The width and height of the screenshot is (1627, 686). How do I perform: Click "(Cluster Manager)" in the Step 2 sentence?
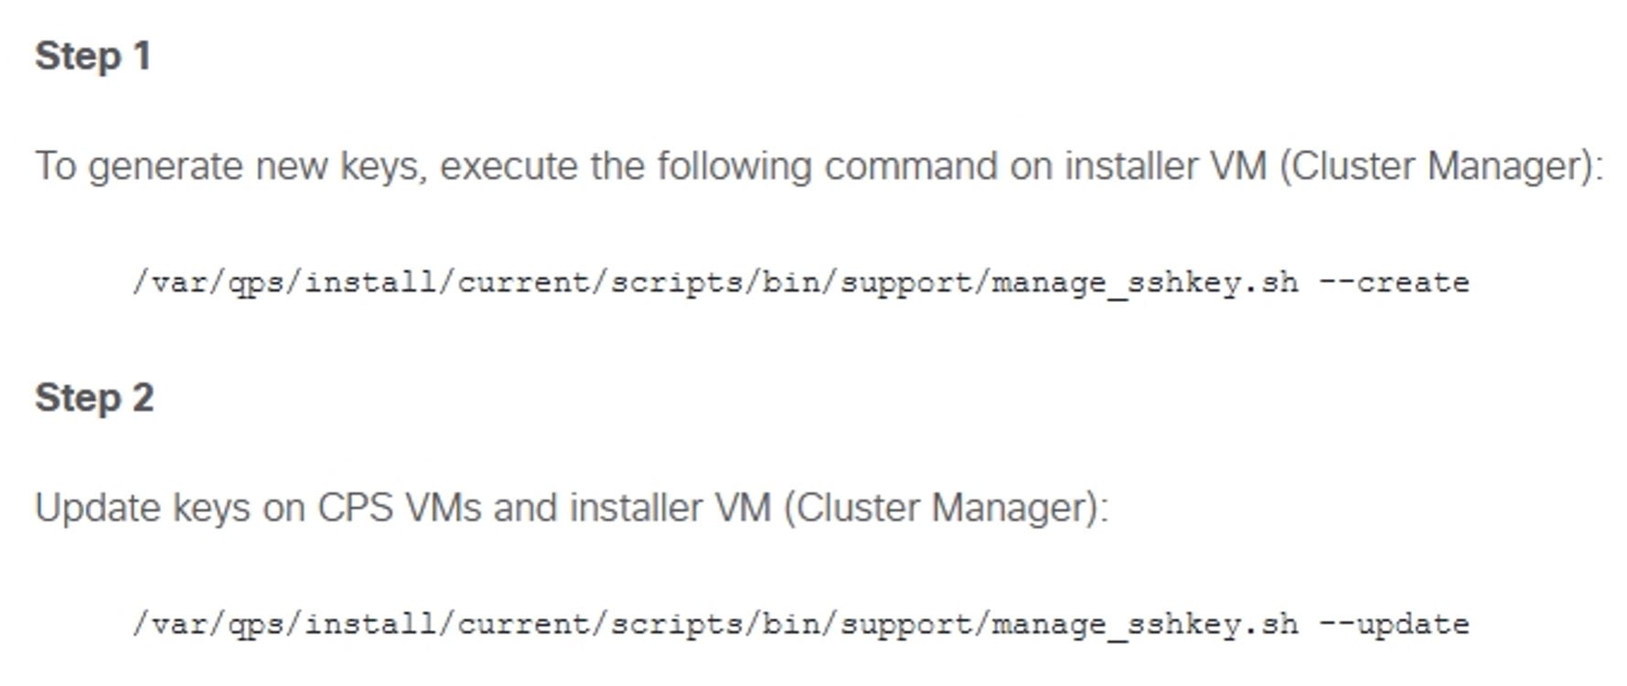click(x=946, y=508)
